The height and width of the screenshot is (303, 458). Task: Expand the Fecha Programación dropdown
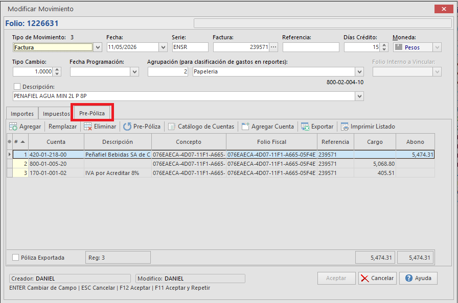tap(134, 72)
